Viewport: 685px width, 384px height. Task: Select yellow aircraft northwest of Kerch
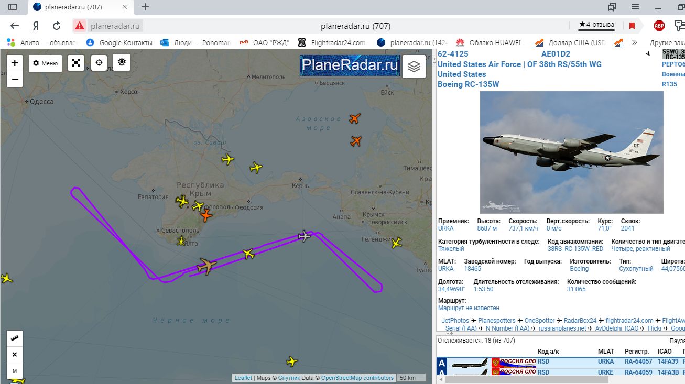click(256, 168)
